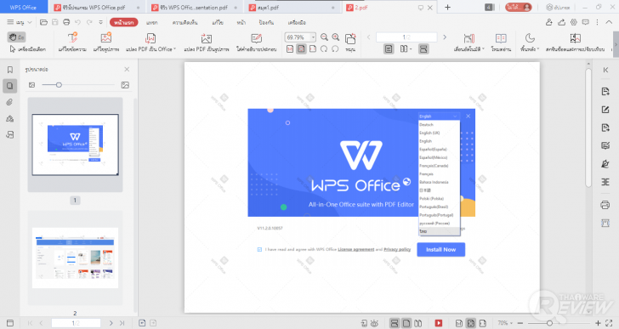This screenshot has width=619, height=329.
Task: Click the zoom in magnifier
Action: pos(336,37)
